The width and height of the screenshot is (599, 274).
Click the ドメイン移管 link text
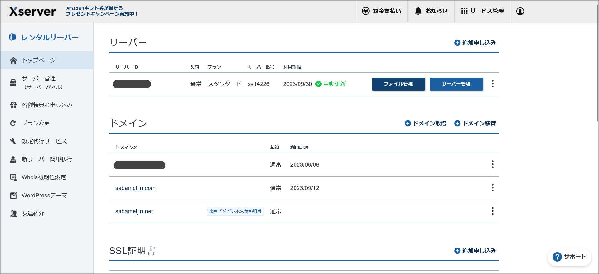click(x=479, y=124)
